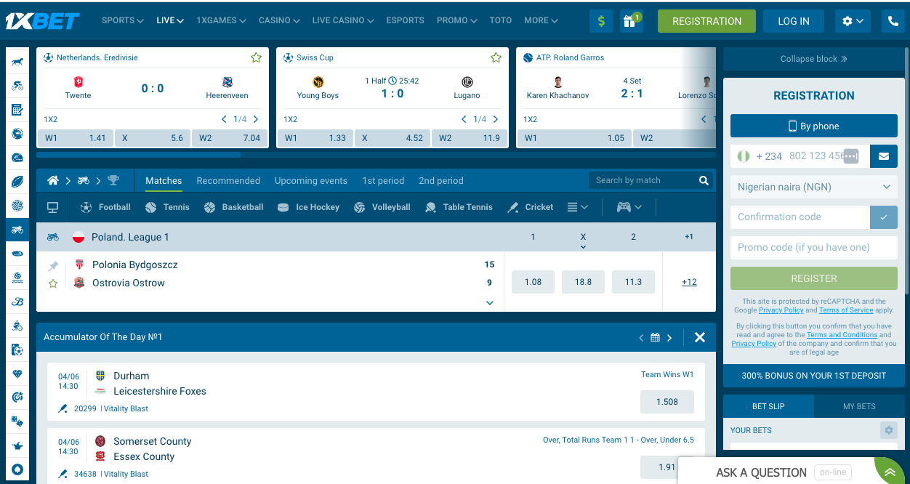910x484 pixels.
Task: Open the ESPORTS menu item
Action: [x=406, y=20]
